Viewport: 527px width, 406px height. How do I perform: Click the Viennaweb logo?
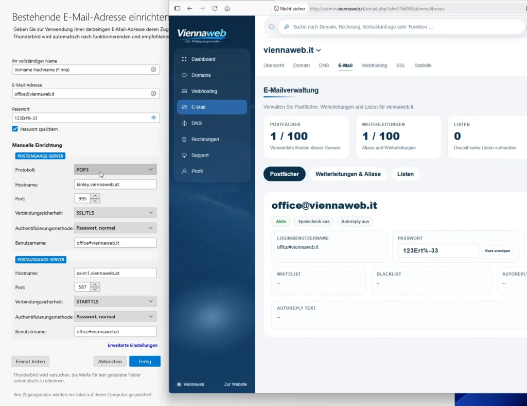click(202, 36)
